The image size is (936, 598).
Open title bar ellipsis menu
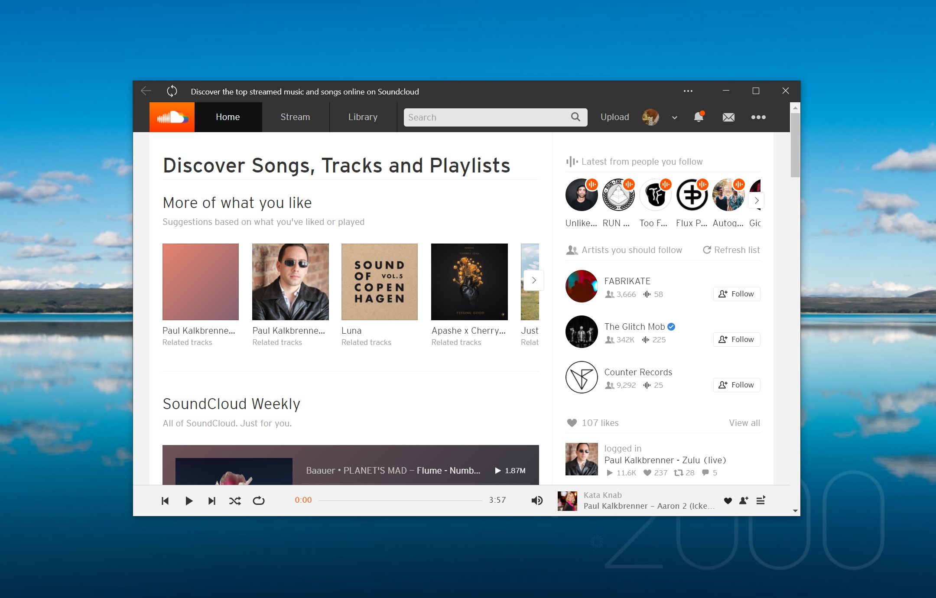pos(688,91)
